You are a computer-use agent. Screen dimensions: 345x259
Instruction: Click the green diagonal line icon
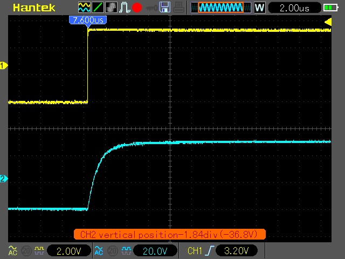click(98, 8)
